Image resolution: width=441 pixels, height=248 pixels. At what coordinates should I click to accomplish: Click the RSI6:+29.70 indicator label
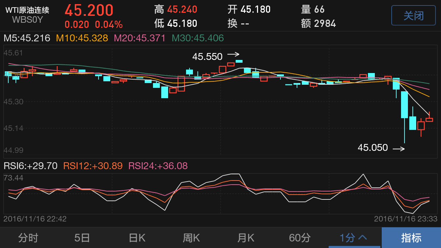30,166
